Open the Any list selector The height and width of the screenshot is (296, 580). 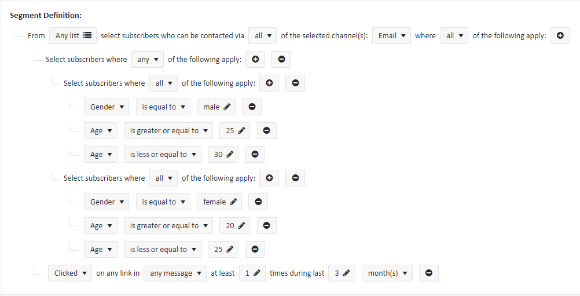pyautogui.click(x=73, y=35)
